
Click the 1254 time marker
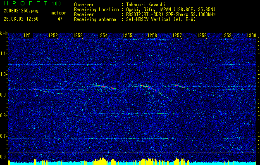[x=103, y=35]
